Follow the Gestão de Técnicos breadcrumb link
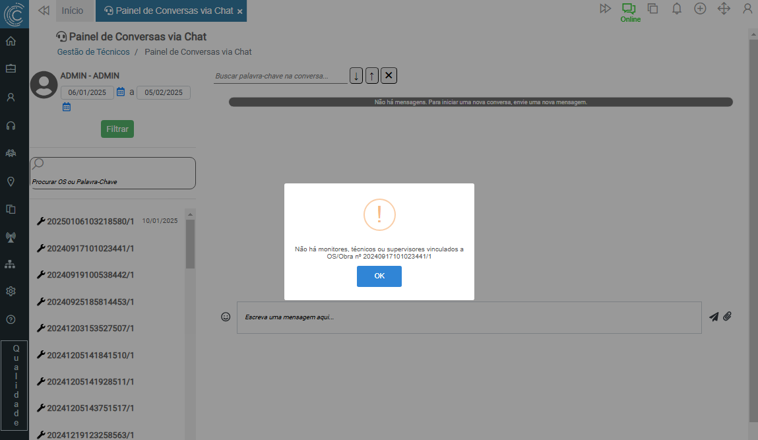Screen dimensions: 758x440 93,52
